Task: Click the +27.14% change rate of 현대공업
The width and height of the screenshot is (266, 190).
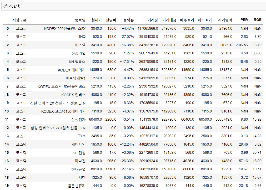Action: click(x=127, y=169)
